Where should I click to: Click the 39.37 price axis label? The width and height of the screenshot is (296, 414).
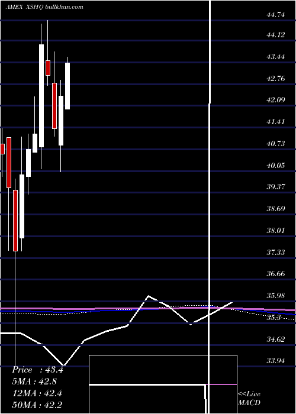point(276,187)
